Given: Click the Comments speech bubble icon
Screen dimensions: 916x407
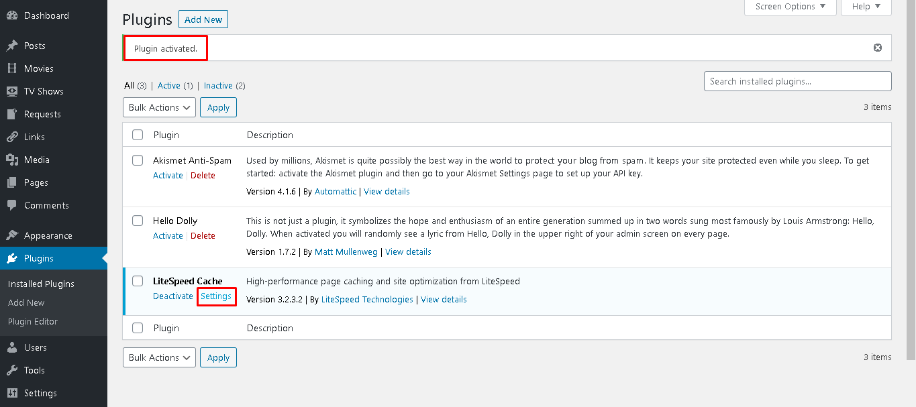Looking at the screenshot, I should coord(12,205).
